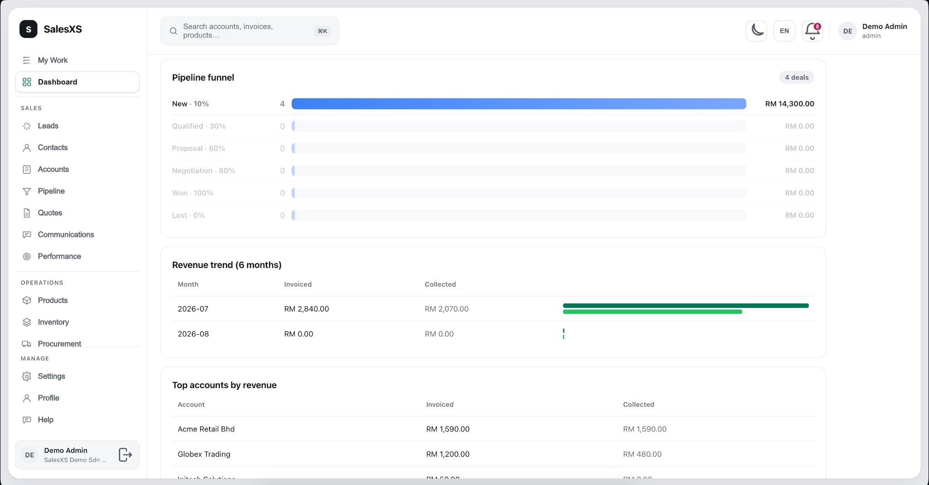Select the 2026-07 month row

pos(493,309)
